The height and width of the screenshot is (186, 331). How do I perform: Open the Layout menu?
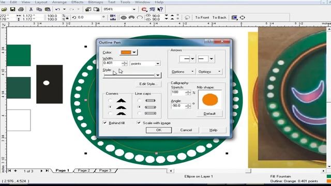(41, 2)
